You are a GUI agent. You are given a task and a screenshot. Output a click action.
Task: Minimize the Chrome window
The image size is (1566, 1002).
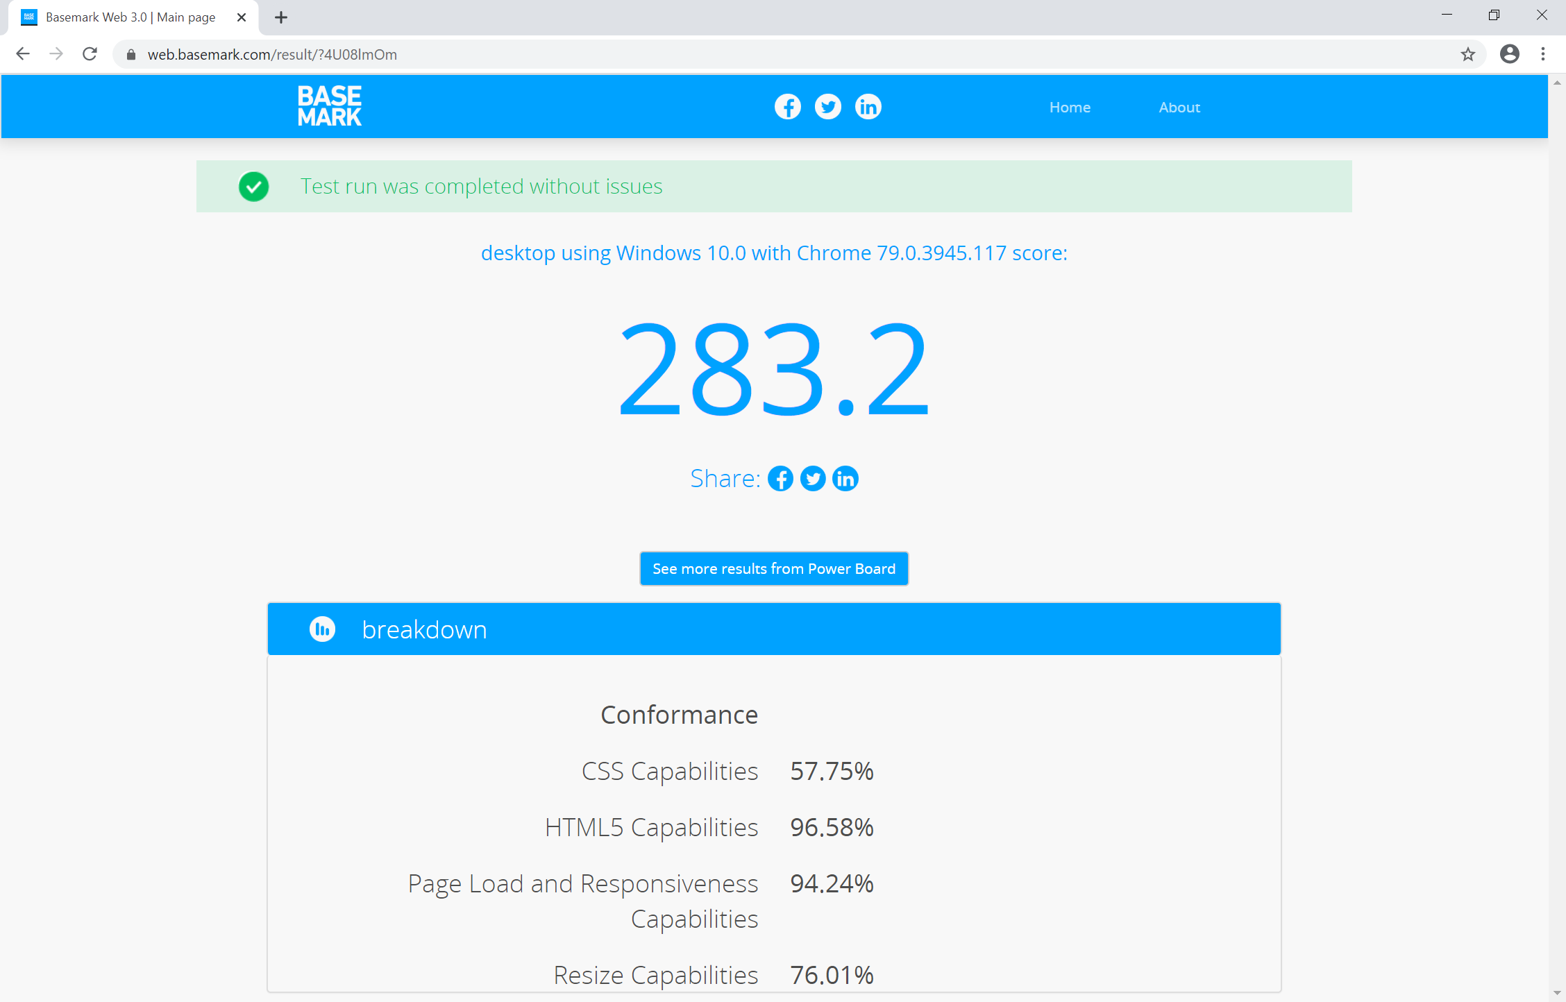[1447, 15]
